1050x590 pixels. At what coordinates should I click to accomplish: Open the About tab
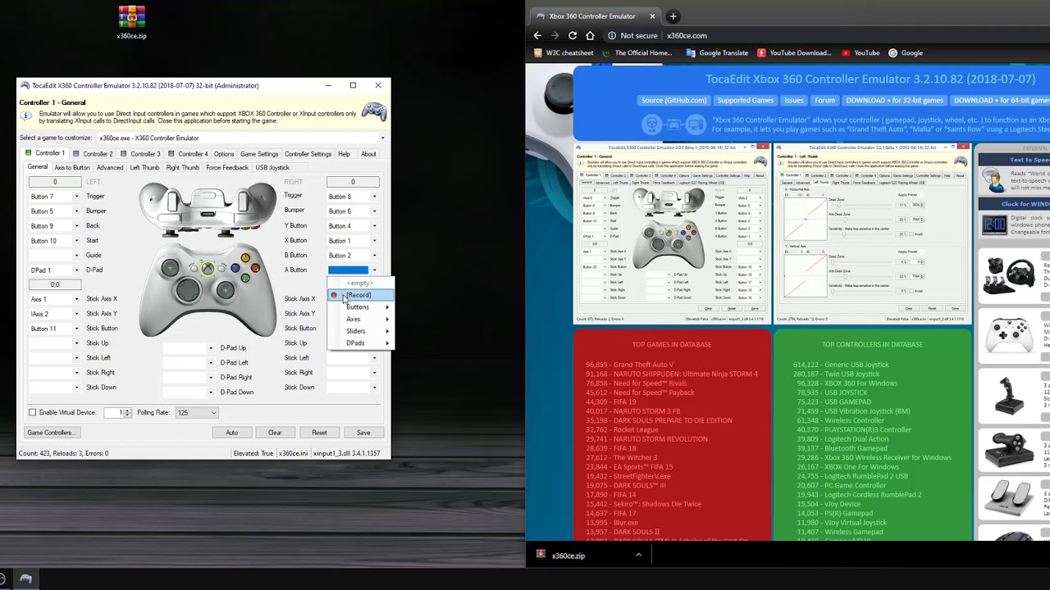[369, 153]
